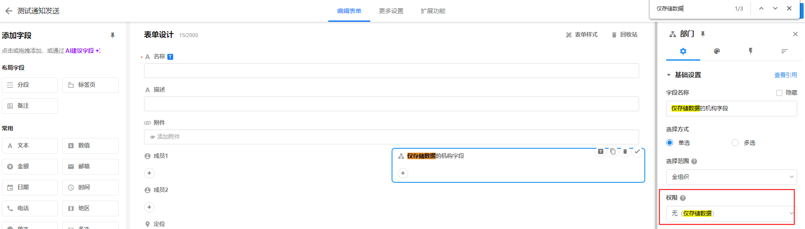Copy the selected field
The width and height of the screenshot is (805, 229).
pyautogui.click(x=613, y=151)
